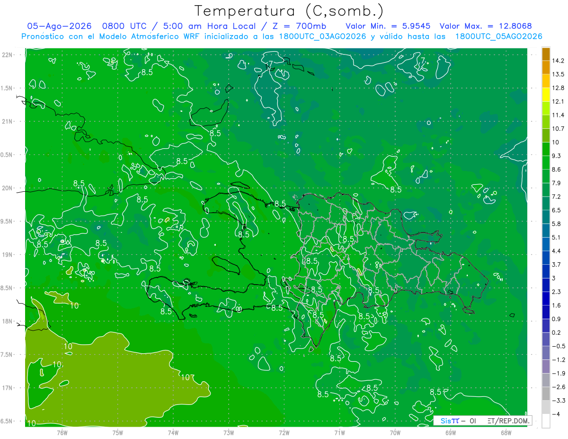Click the '70W' longitude axis label

[x=395, y=433]
